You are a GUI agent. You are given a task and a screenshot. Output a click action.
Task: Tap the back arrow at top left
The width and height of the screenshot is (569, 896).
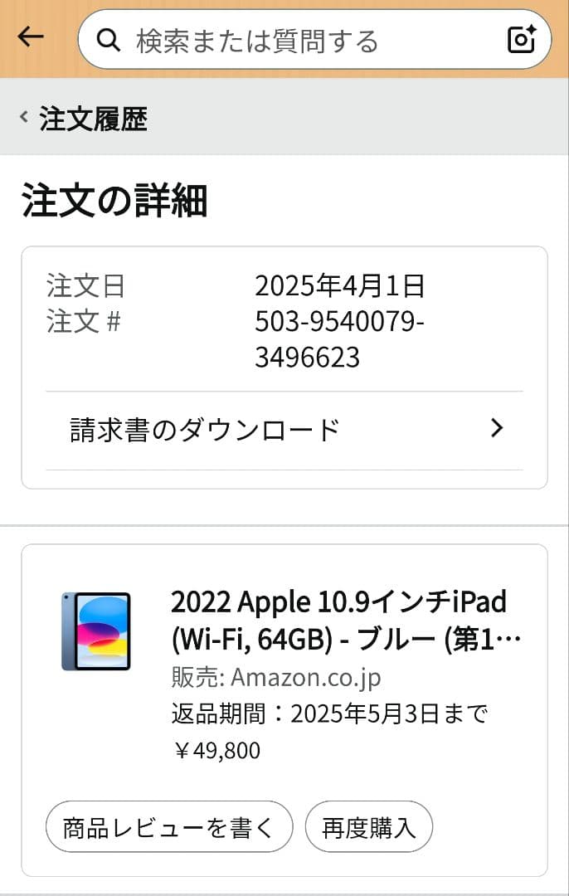(30, 37)
